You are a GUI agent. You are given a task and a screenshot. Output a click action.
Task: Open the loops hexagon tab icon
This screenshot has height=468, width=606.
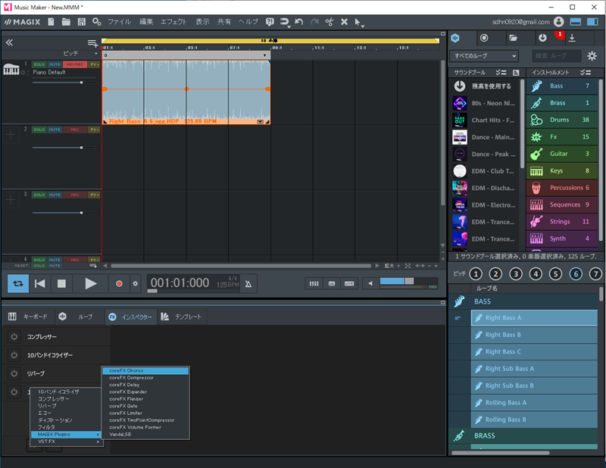pyautogui.click(x=455, y=38)
